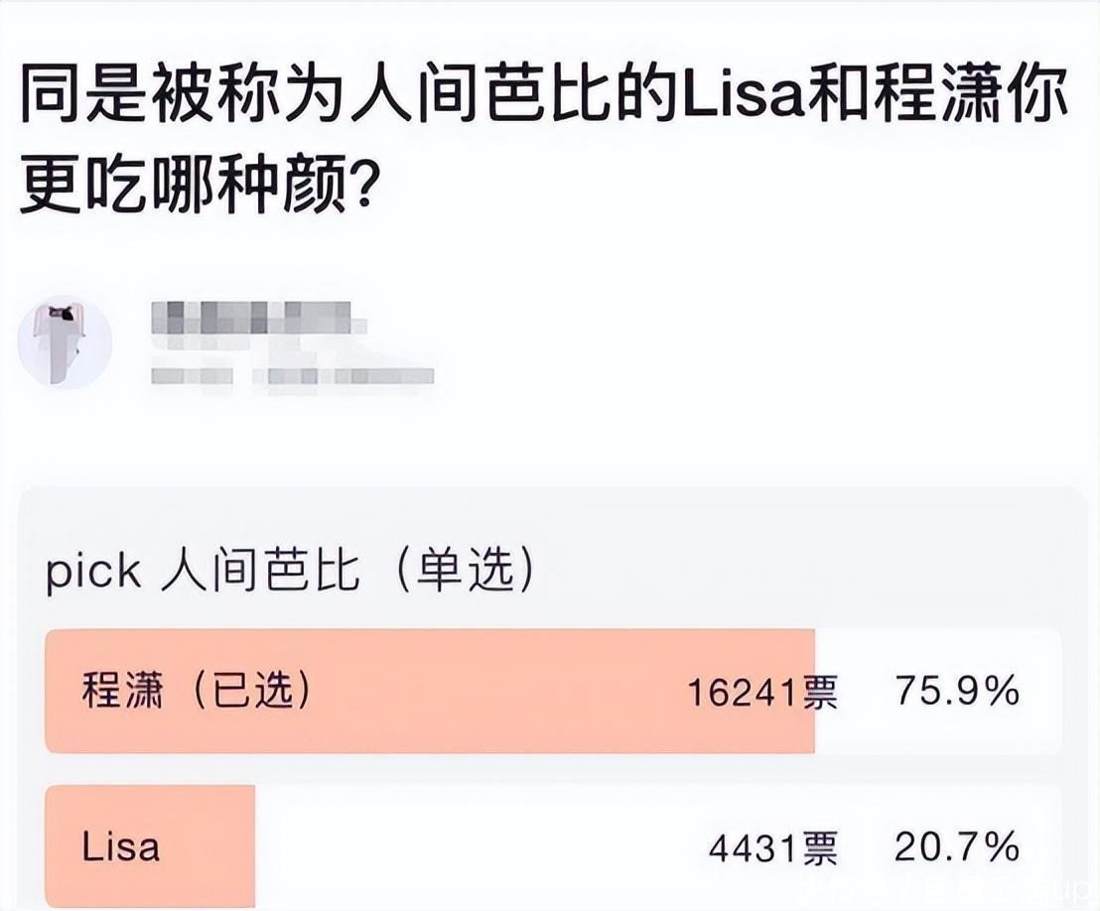This screenshot has height=911, width=1100.
Task: Click the （单选） single-choice label
Action: point(463,573)
